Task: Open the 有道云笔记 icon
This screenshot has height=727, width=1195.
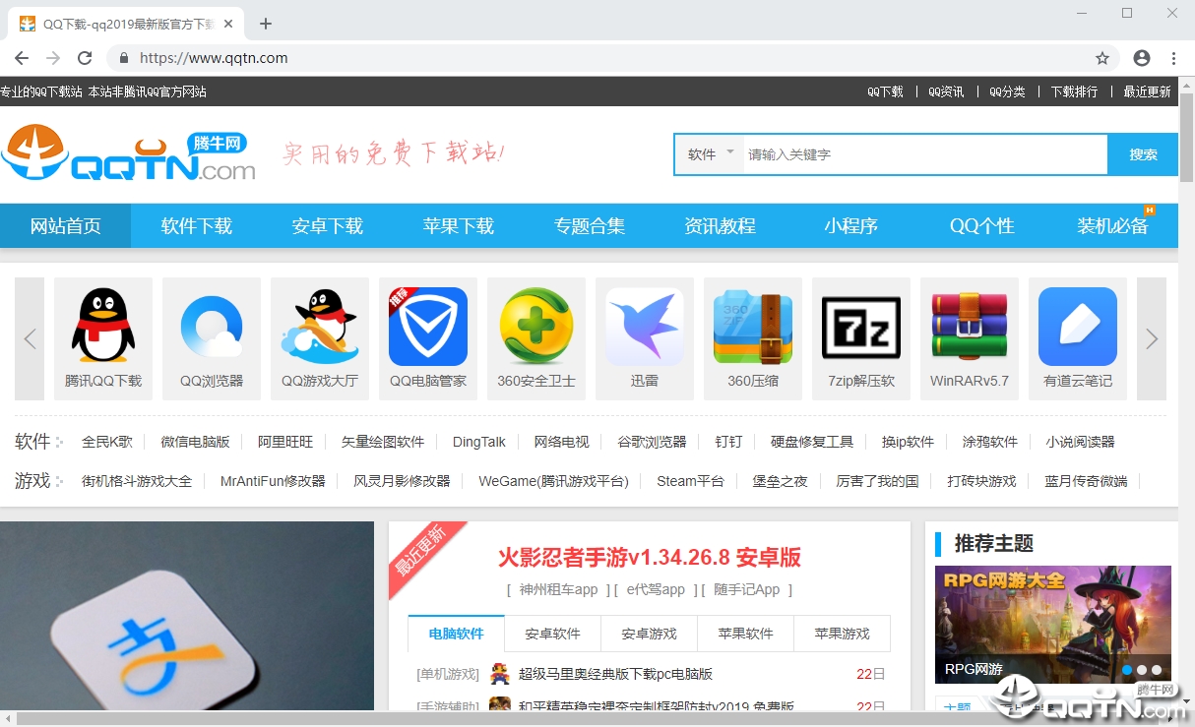Action: tap(1078, 327)
